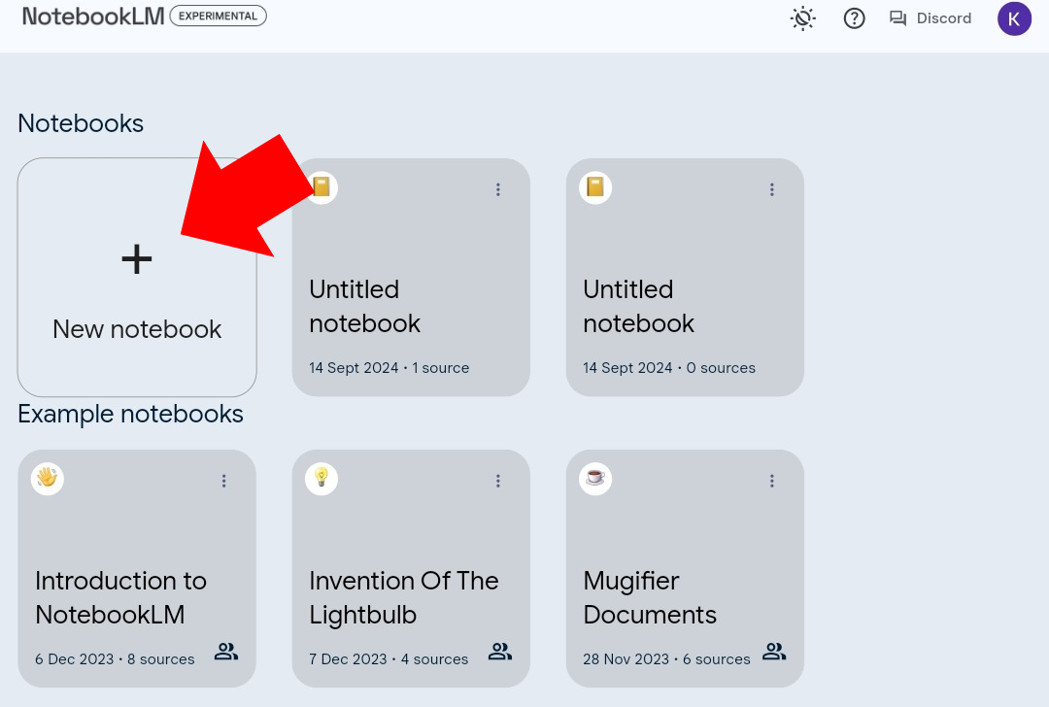Click the coffee cup emoji icon
Viewport: 1049px width, 707px height.
point(595,479)
